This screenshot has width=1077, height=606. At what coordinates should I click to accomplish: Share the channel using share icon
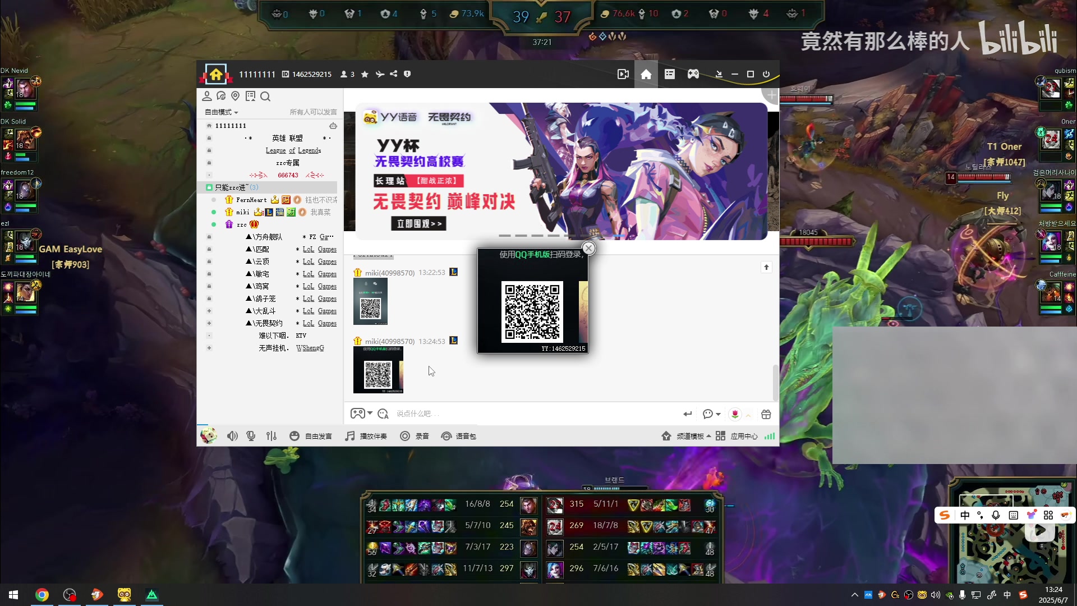coord(394,74)
